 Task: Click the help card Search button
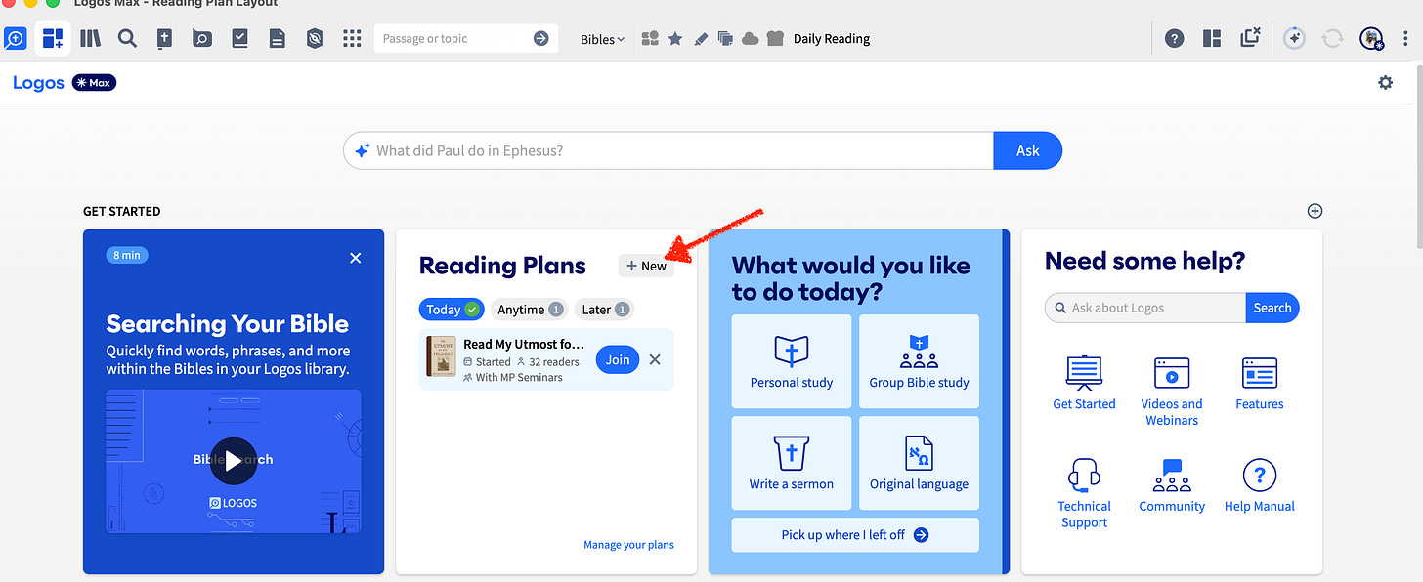click(1272, 308)
